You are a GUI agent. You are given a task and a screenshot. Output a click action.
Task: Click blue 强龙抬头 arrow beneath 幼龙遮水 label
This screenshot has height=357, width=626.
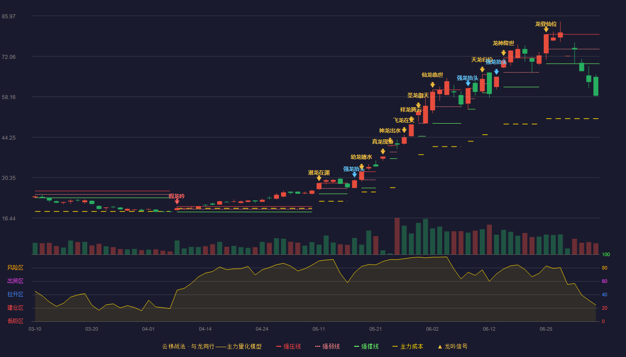point(354,174)
